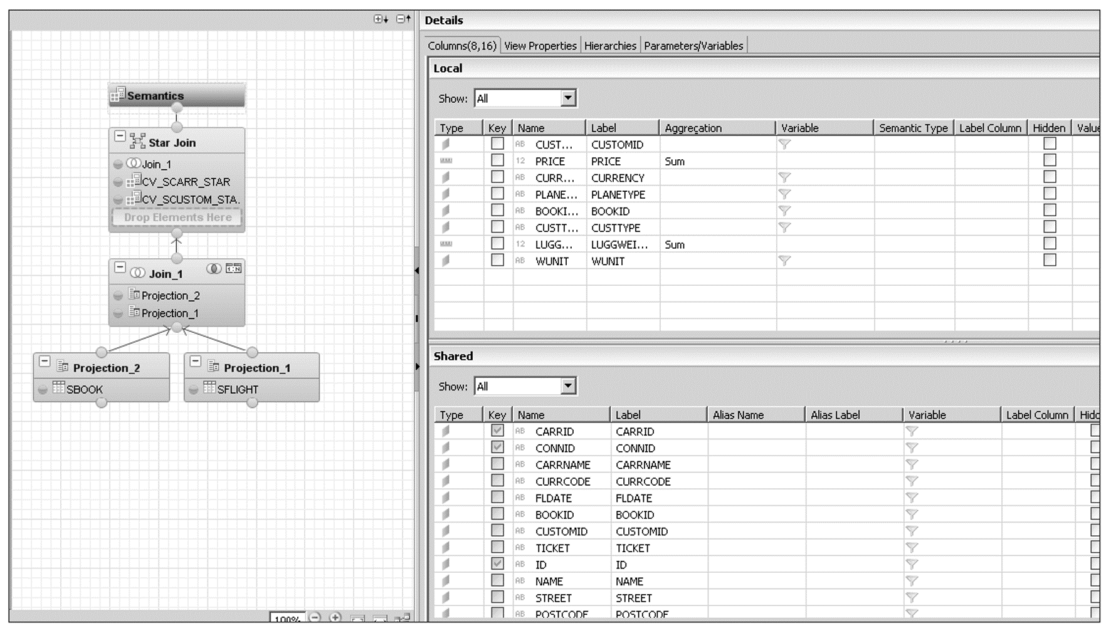Click the Aggregation column header in Local
The width and height of the screenshot is (1111, 633).
[x=717, y=128]
